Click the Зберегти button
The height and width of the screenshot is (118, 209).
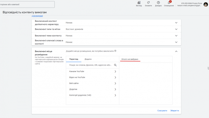click(x=175, y=111)
